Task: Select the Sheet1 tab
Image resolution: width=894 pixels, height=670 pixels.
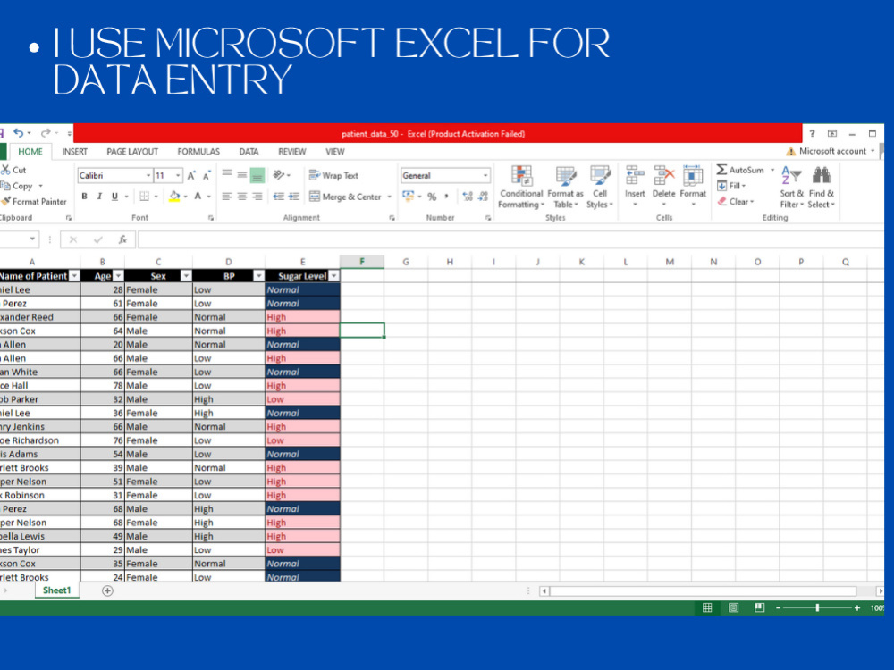Action: coord(56,590)
